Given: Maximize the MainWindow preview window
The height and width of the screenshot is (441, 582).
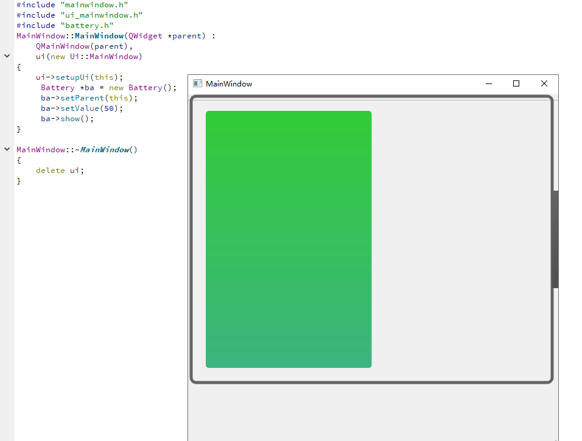Looking at the screenshot, I should pyautogui.click(x=516, y=83).
